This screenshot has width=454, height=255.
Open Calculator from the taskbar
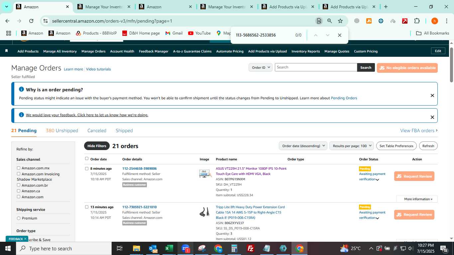tap(234, 248)
